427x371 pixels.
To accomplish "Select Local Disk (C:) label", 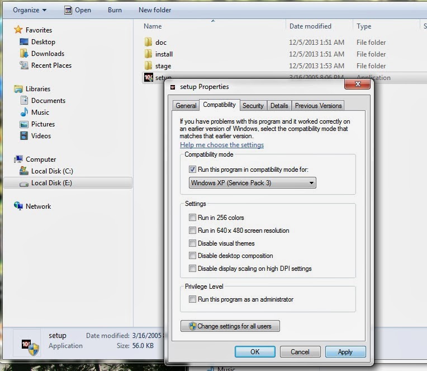I will coord(52,171).
